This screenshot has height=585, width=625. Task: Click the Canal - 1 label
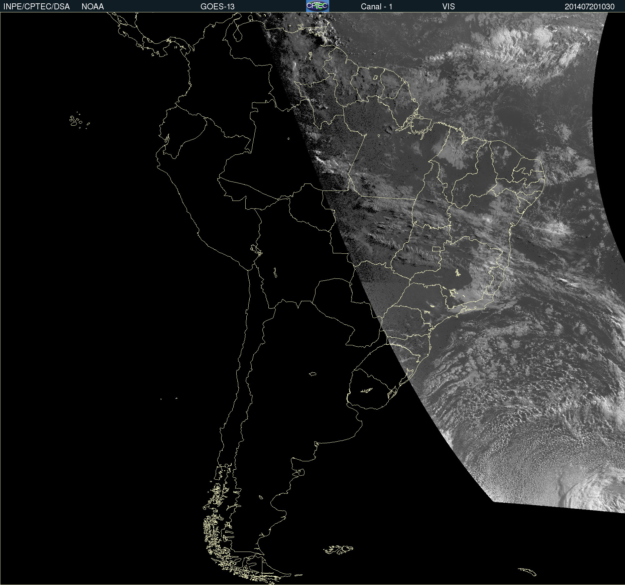(x=377, y=6)
